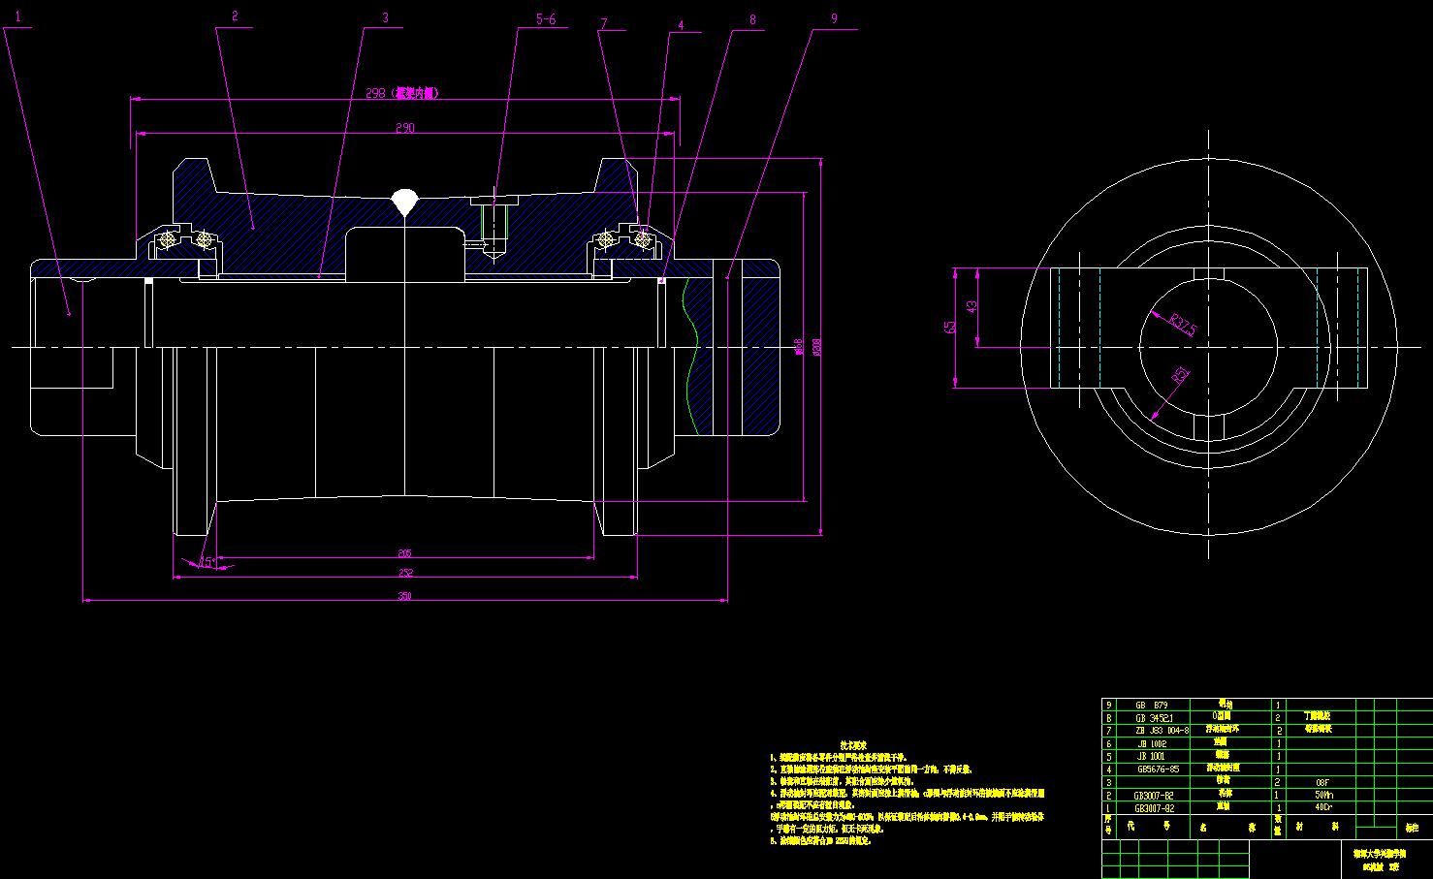The width and height of the screenshot is (1433, 879).
Task: Click the 'R37.5' radius dimension
Action: [x=1183, y=324]
